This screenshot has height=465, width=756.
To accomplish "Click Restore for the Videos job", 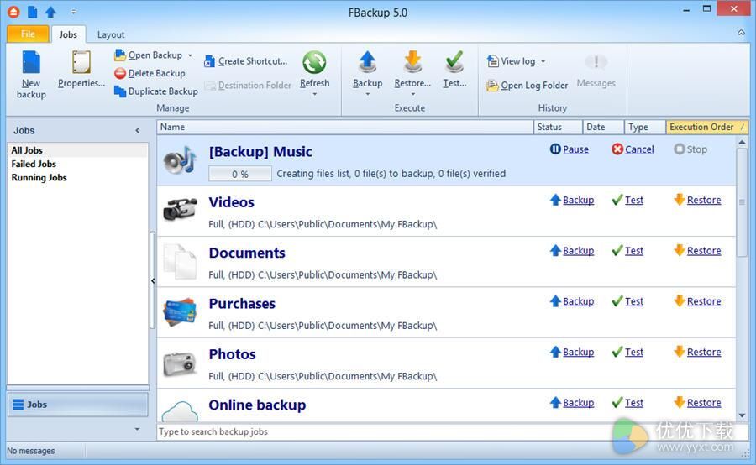I will coord(697,200).
